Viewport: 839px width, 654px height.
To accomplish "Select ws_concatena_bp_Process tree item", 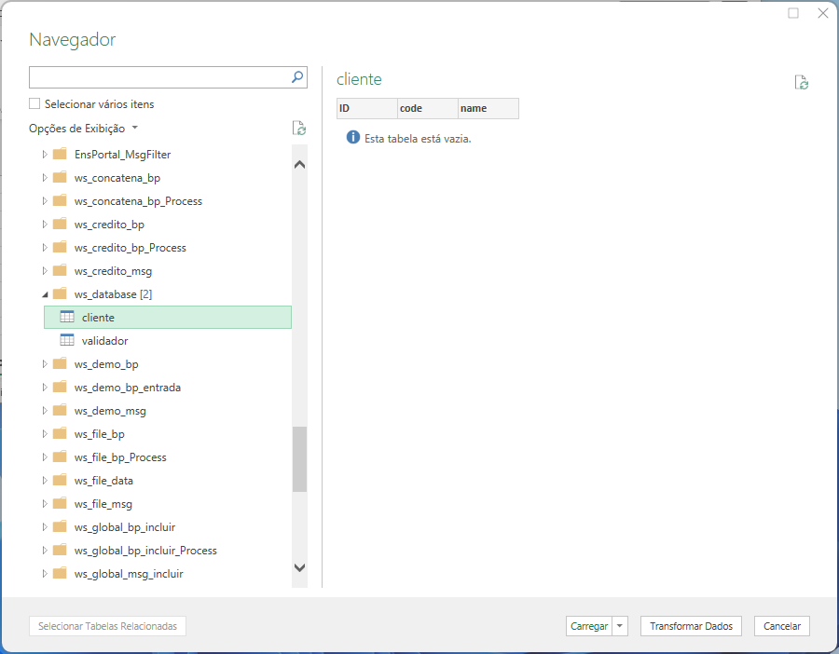I will 138,201.
